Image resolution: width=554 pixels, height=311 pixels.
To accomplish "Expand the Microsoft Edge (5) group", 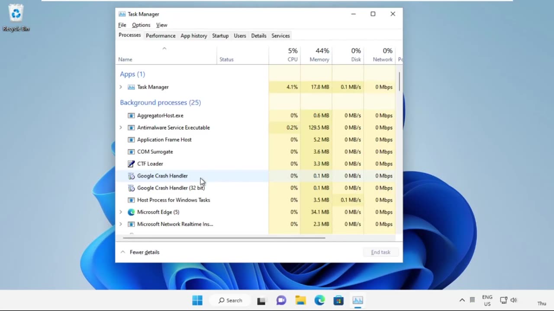I will coord(121,212).
